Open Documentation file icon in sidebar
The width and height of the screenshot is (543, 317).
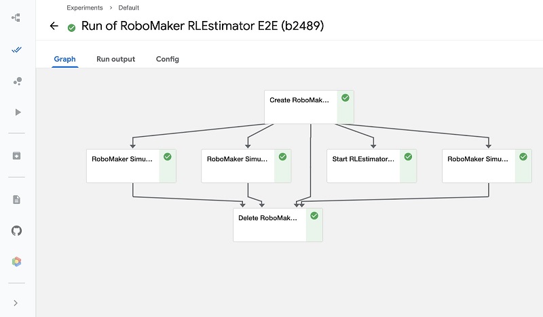[16, 199]
